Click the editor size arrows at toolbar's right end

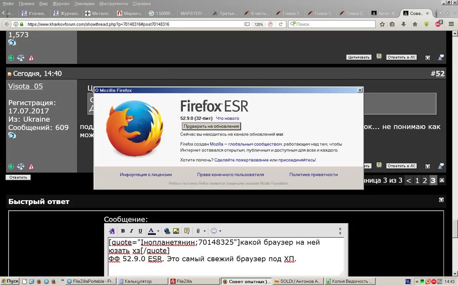click(x=340, y=231)
